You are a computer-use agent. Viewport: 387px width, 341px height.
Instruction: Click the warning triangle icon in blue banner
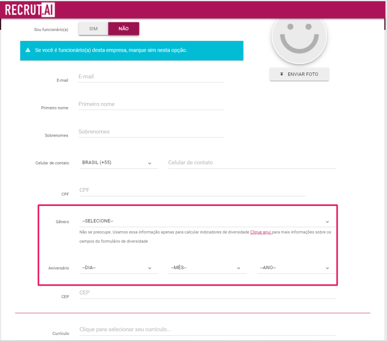point(28,50)
